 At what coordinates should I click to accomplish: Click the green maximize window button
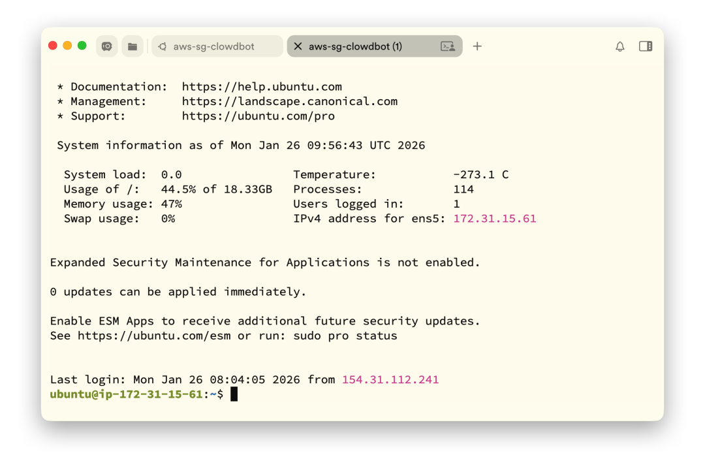(x=82, y=46)
